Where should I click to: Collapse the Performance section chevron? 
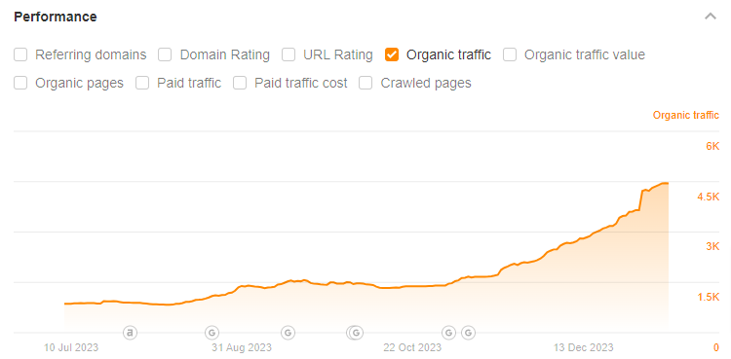click(x=710, y=17)
